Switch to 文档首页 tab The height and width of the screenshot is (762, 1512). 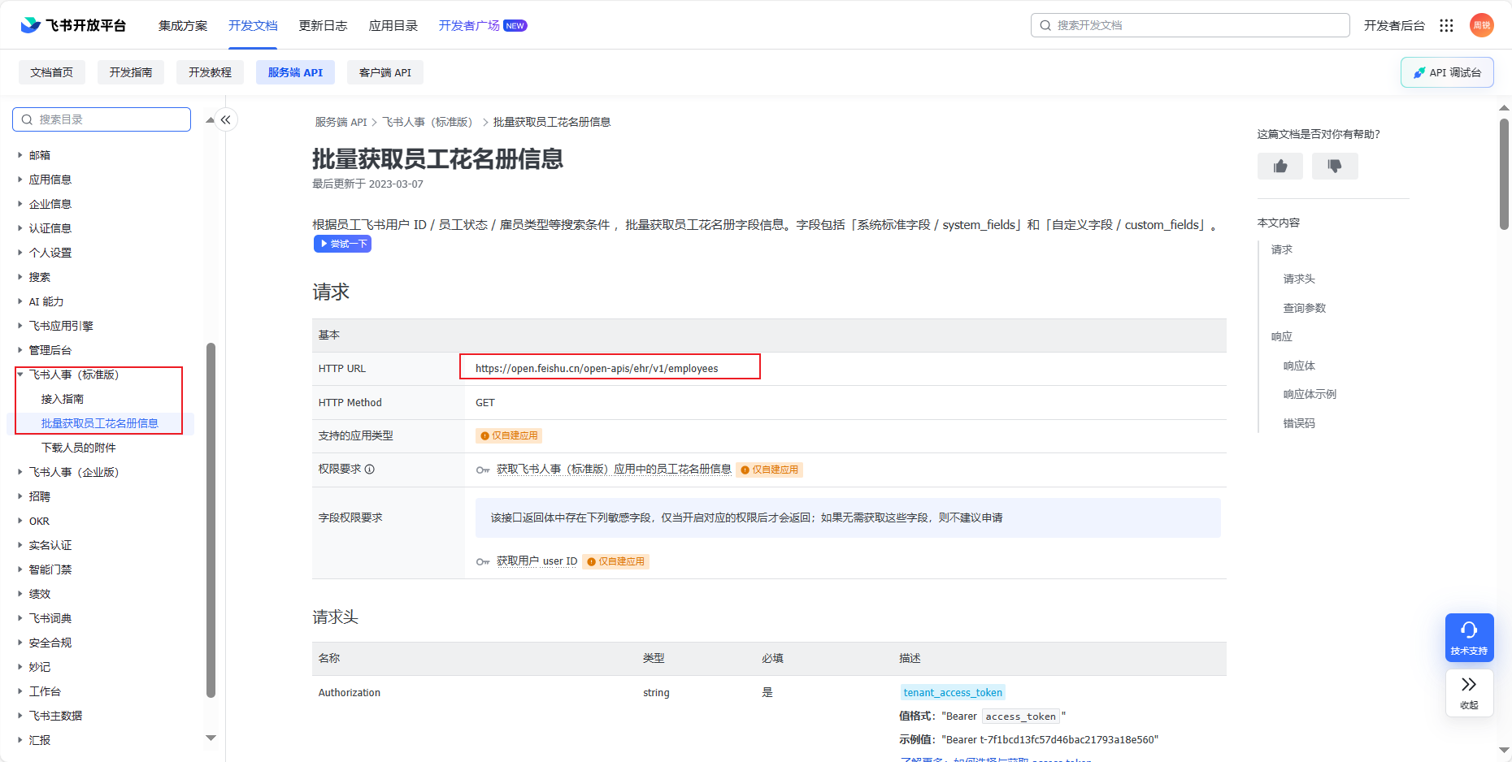[x=52, y=72]
